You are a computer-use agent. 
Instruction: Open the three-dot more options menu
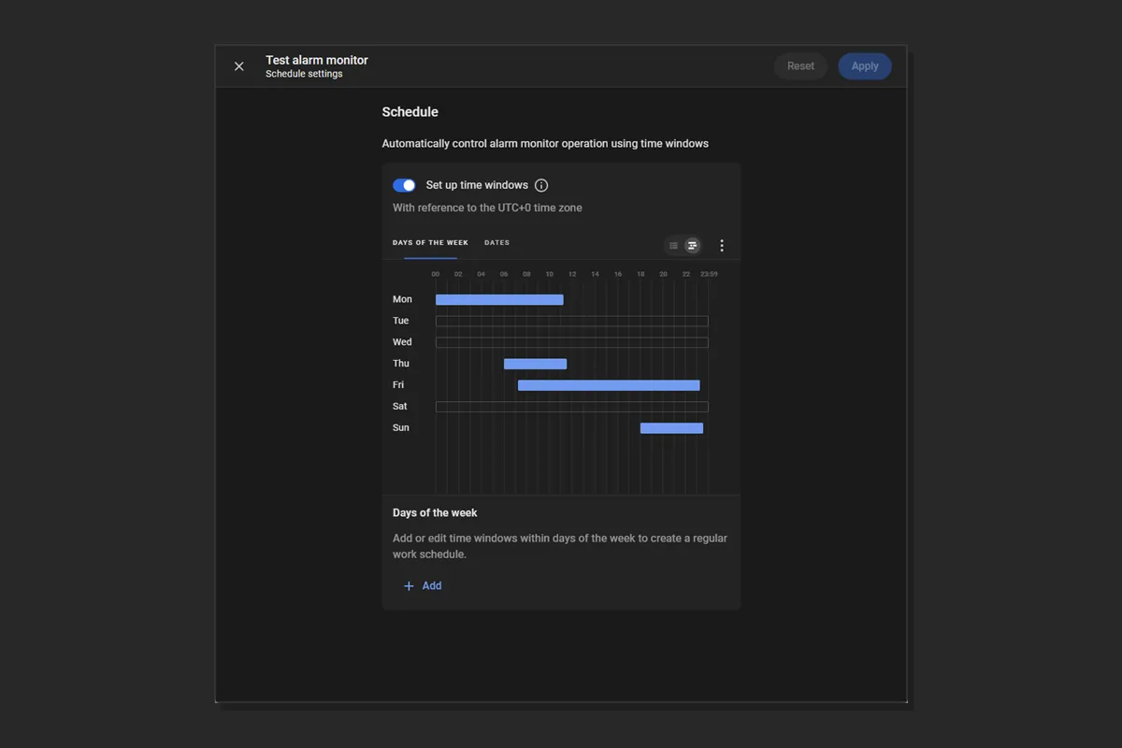tap(722, 246)
